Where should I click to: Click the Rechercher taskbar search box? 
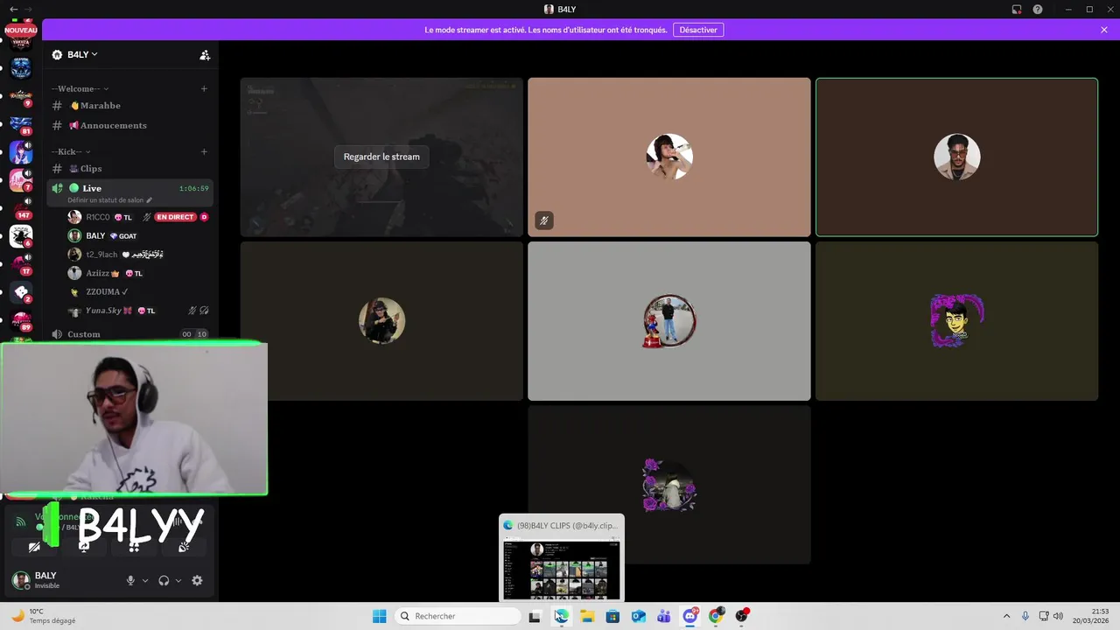pos(458,616)
